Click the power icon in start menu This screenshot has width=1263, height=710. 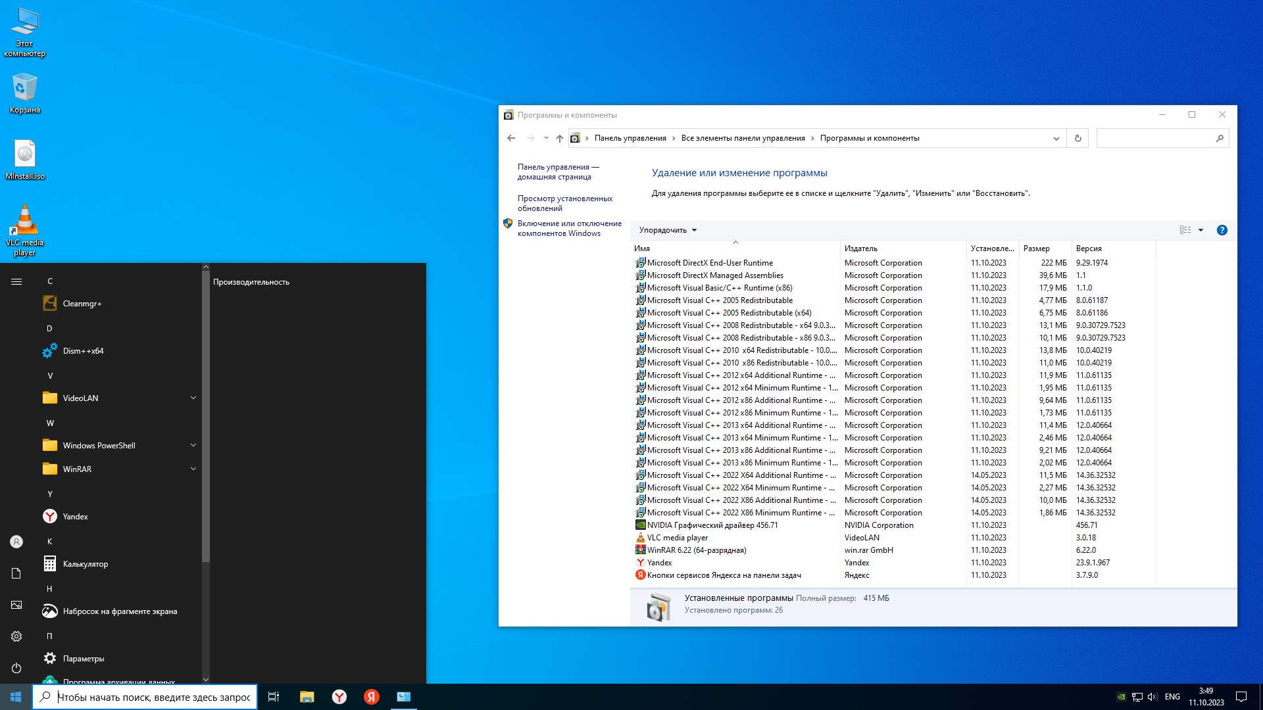[16, 668]
